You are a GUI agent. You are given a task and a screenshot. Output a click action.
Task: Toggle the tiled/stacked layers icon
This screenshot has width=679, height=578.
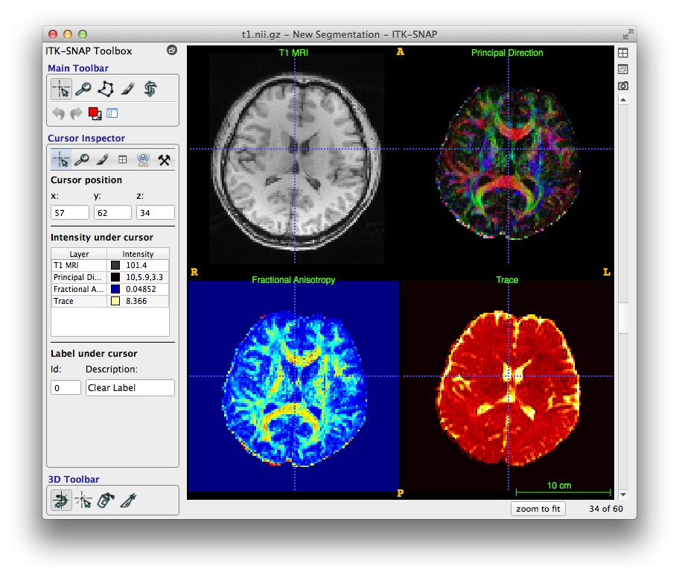pos(622,69)
